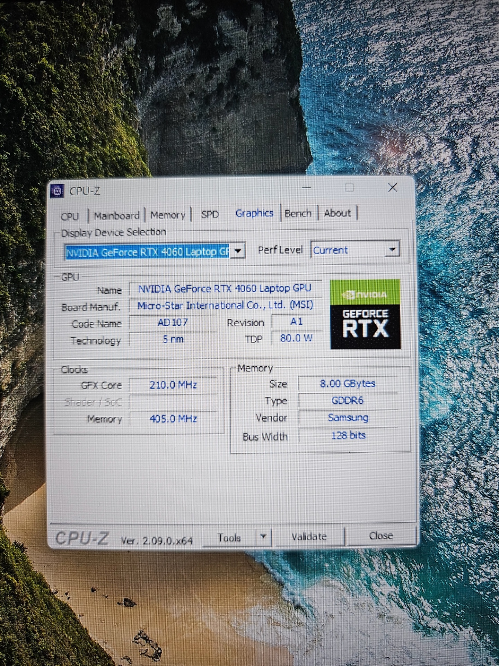This screenshot has width=499, height=666.
Task: Click the CPU-Z window title text
Action: tap(85, 191)
